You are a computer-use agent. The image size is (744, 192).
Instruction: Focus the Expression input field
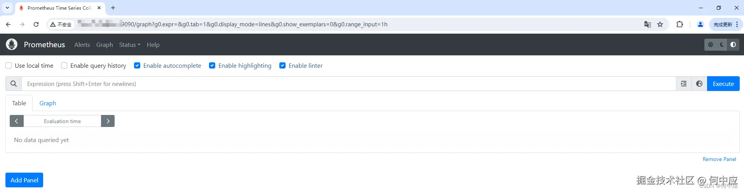(x=348, y=84)
